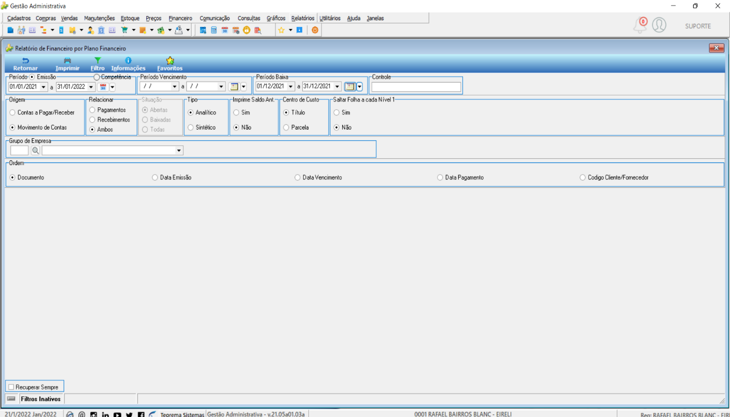Click the SUPORTE label
This screenshot has height=417, width=730.
pyautogui.click(x=698, y=26)
